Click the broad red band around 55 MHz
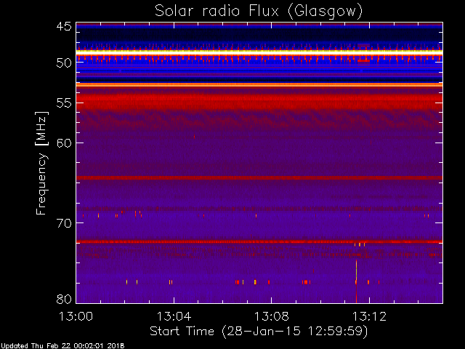Viewport: 465px width, 349px height. (x=259, y=101)
